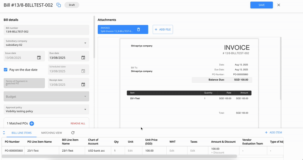This screenshot has height=160, width=303.
Task: Click Remove All matched POs
Action: (78, 123)
